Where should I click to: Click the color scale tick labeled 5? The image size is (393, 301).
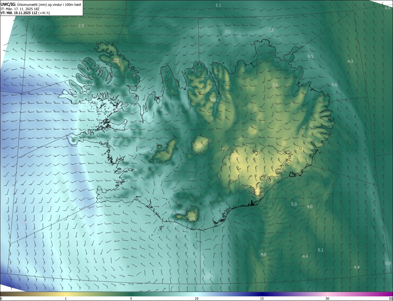pyautogui.click(x=131, y=299)
